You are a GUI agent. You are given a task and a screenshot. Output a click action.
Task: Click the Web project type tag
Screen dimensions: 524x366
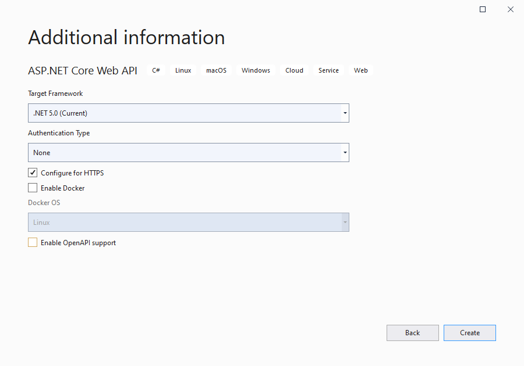tap(360, 70)
